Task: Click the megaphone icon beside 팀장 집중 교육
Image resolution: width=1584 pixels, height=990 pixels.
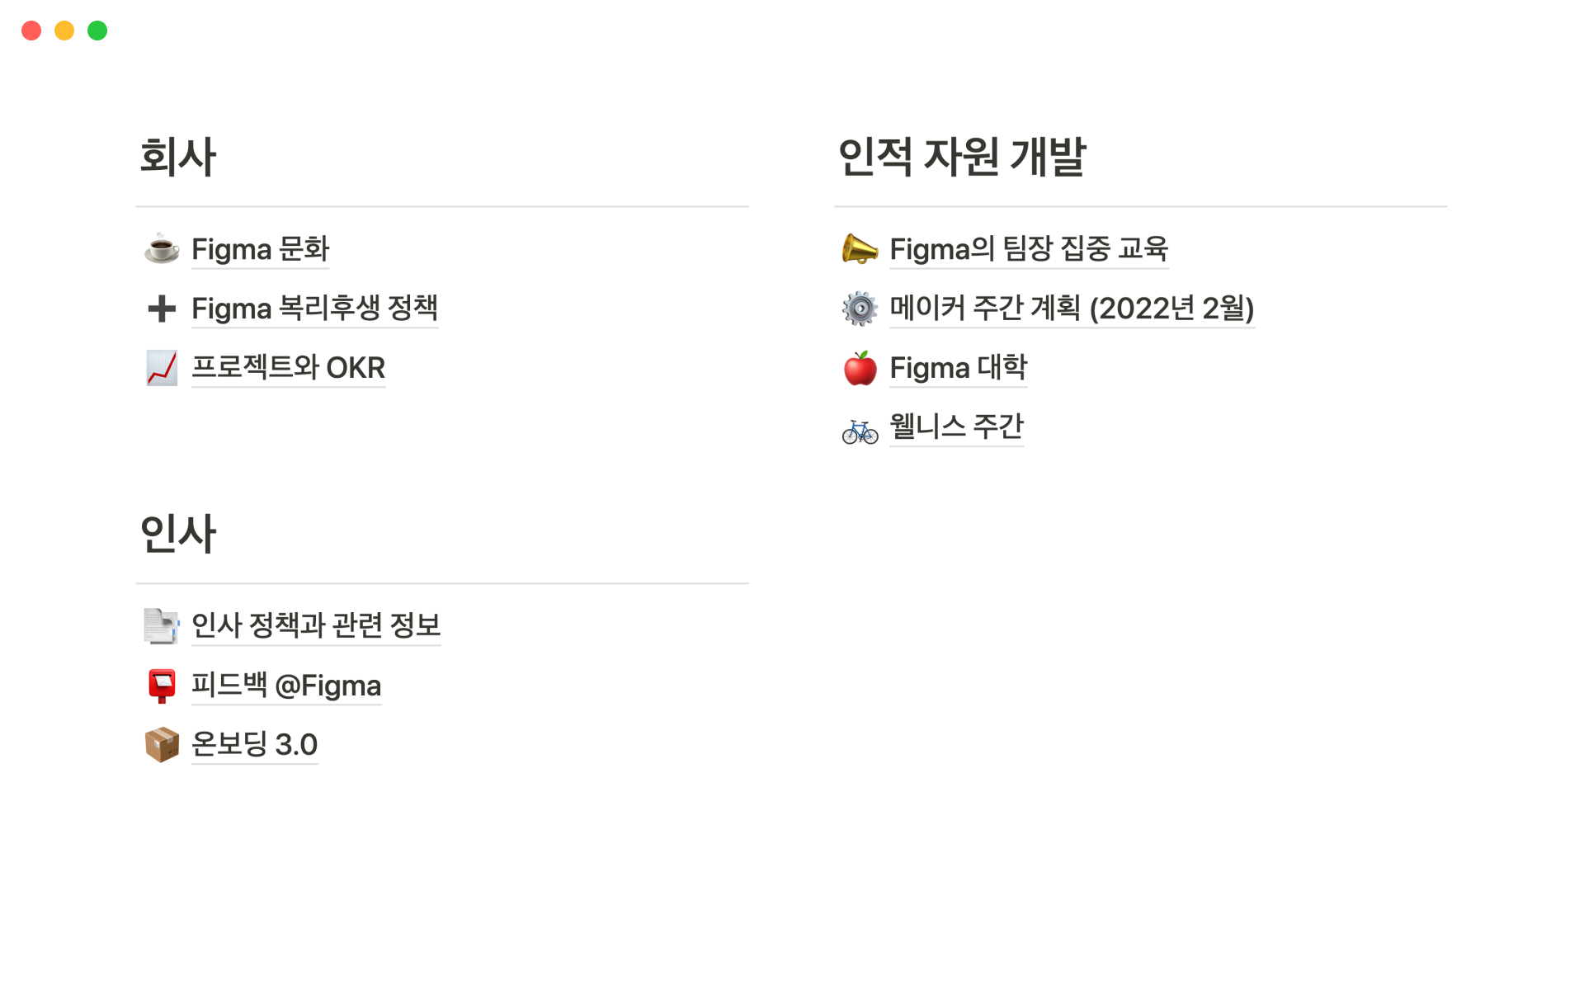Action: tap(860, 248)
